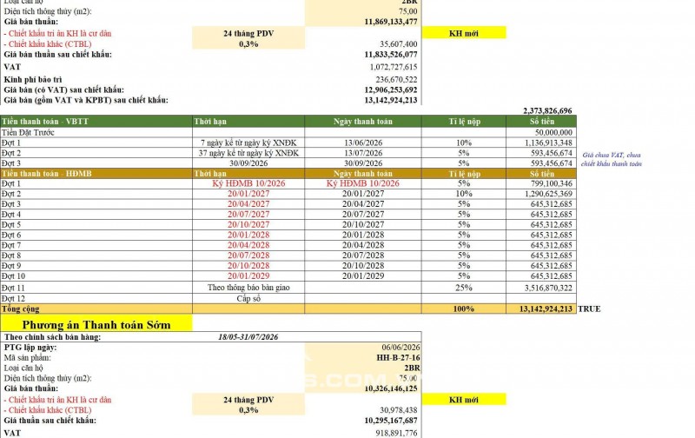Click the product code HH-B-27-16
695x438 pixels.
point(398,358)
